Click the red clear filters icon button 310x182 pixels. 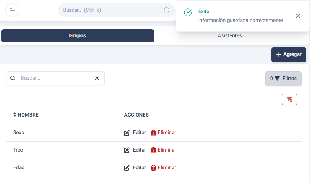290,99
